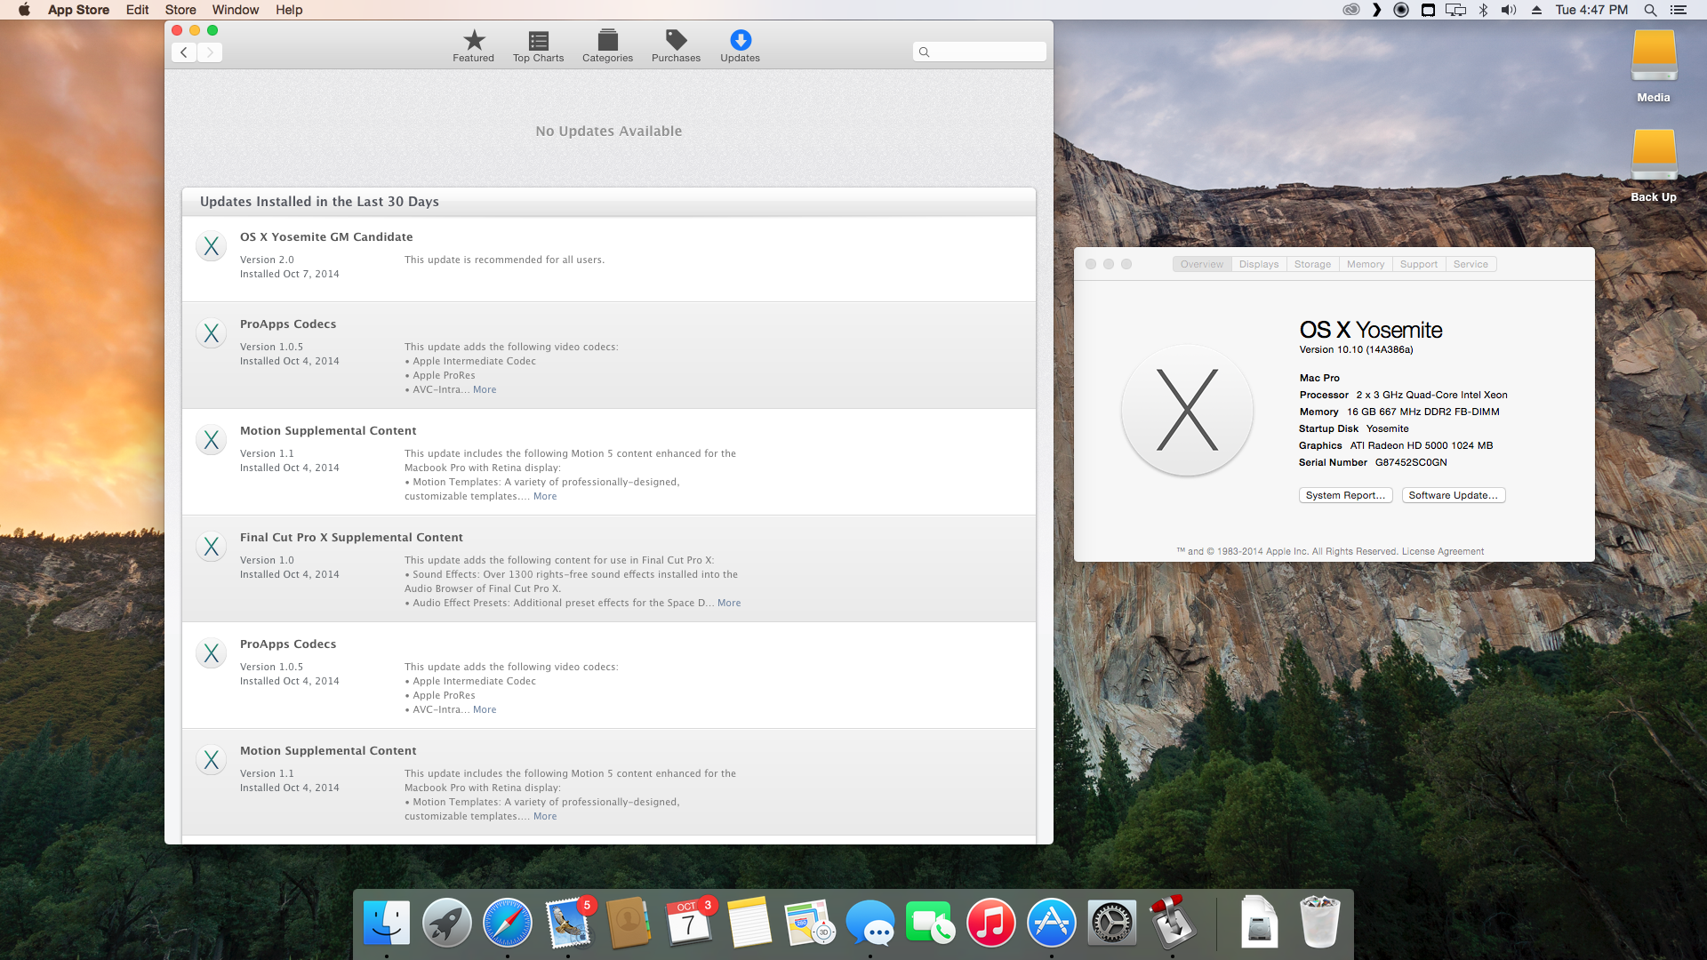The width and height of the screenshot is (1707, 960).
Task: Go forward with App Store forward arrow
Action: pos(210,52)
